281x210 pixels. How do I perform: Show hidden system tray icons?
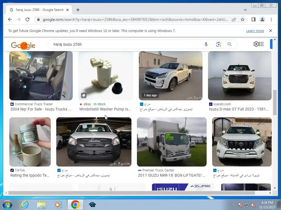(233, 205)
